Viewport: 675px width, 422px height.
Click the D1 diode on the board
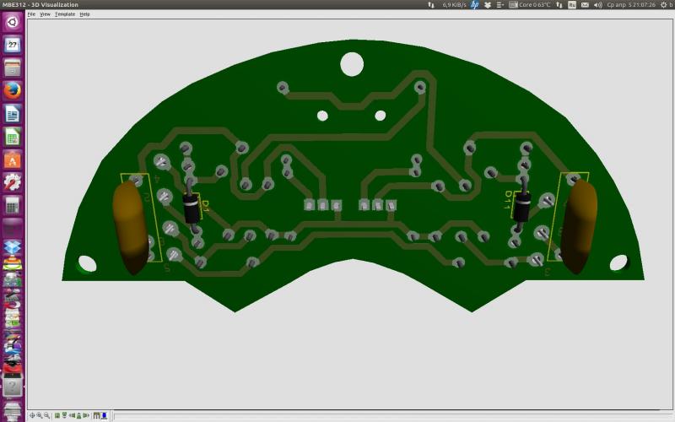point(192,207)
